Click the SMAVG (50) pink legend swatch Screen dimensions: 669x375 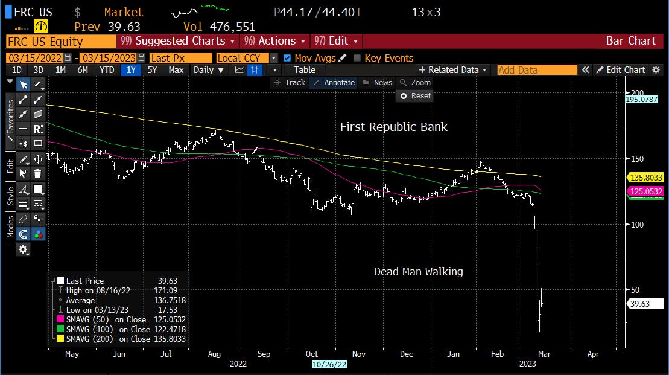pyautogui.click(x=60, y=319)
